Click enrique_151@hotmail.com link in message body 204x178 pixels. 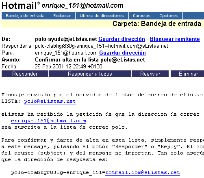coord(48,121)
